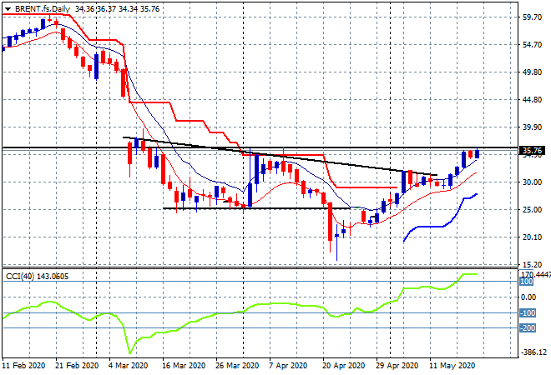Click the 44.80 price axis label
The width and height of the screenshot is (551, 375).
tap(531, 99)
